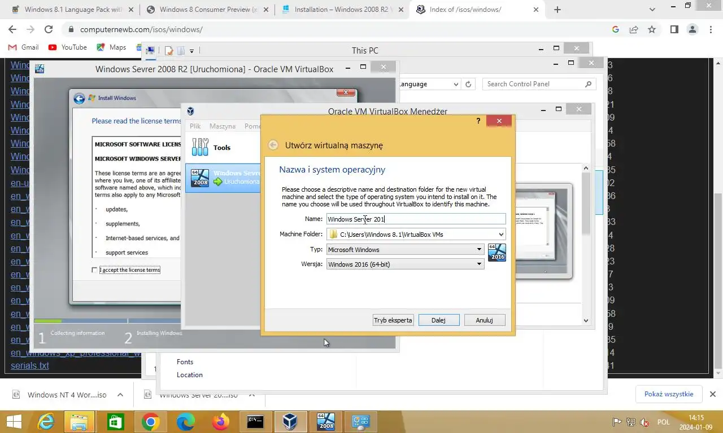Click the refresh button in Control Panel
The width and height of the screenshot is (723, 433).
point(468,84)
